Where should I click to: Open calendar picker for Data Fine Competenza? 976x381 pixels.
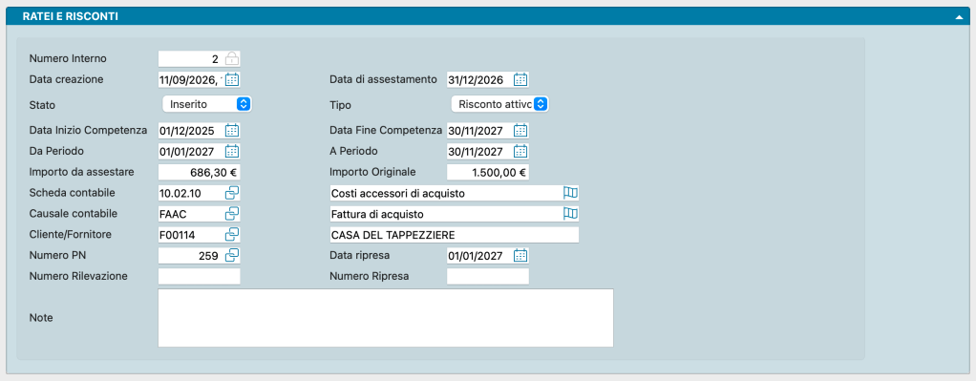pos(520,131)
